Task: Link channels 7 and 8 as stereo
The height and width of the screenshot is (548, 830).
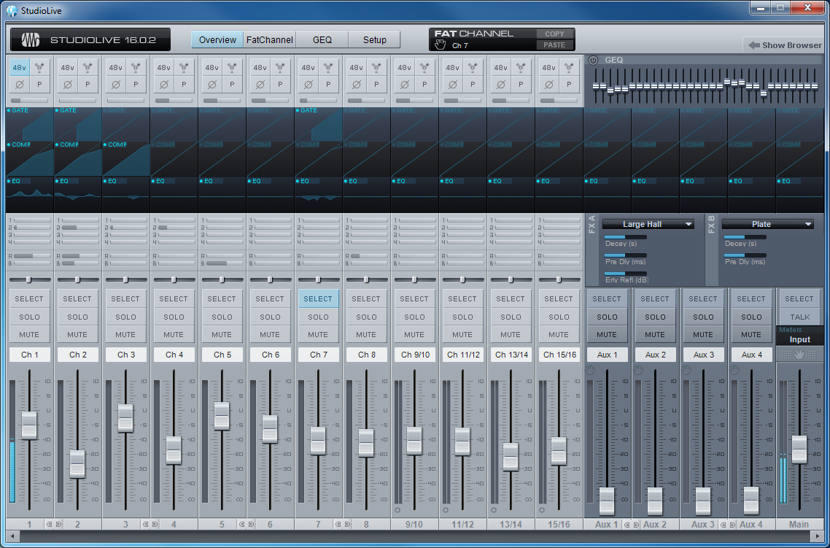Action: [x=343, y=524]
